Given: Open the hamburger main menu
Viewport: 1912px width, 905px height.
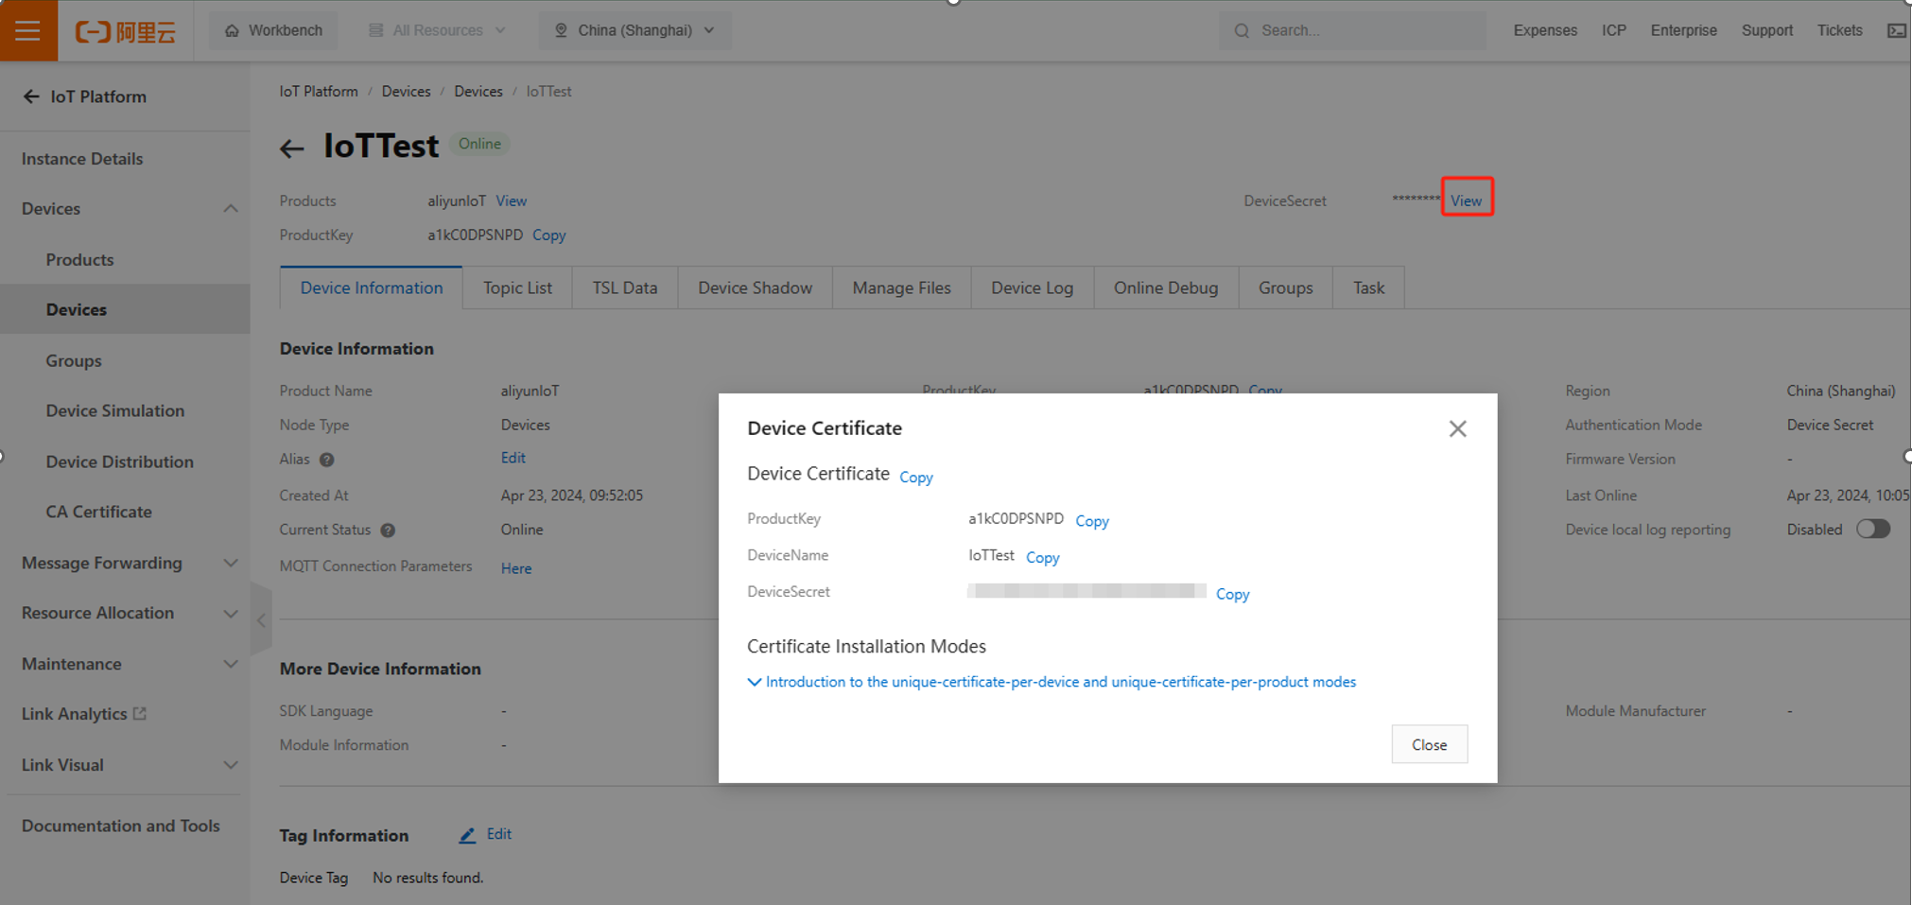Looking at the screenshot, I should (27, 30).
